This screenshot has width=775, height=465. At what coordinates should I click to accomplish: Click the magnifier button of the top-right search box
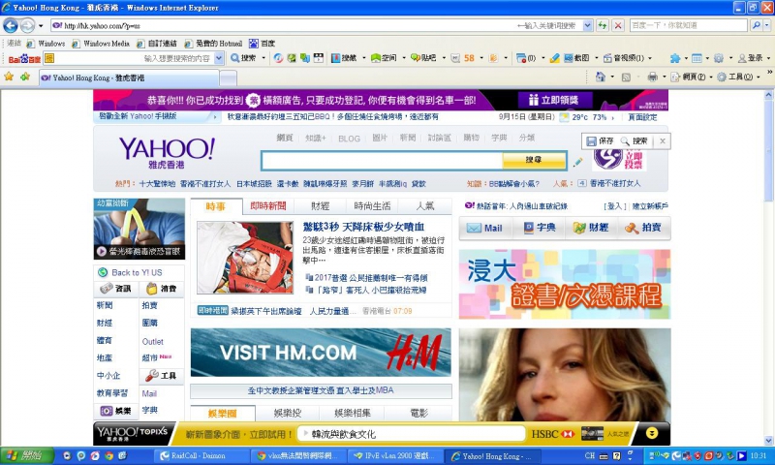pyautogui.click(x=756, y=25)
